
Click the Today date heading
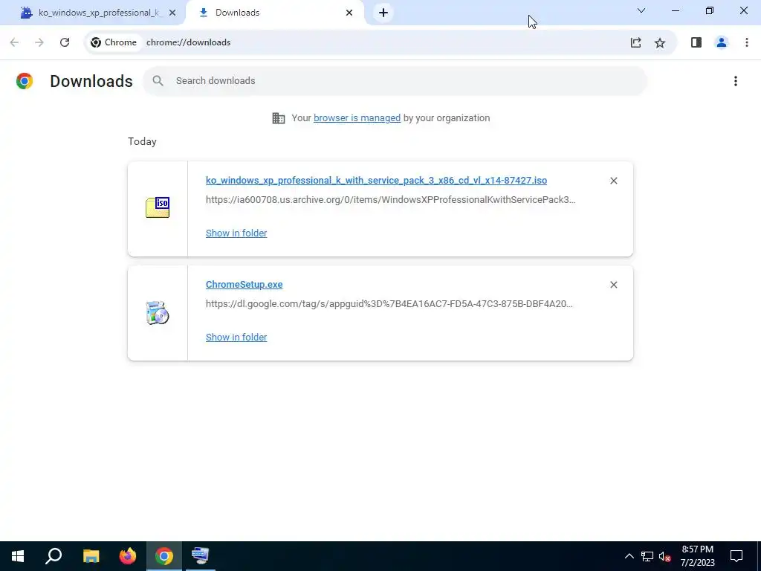142,142
